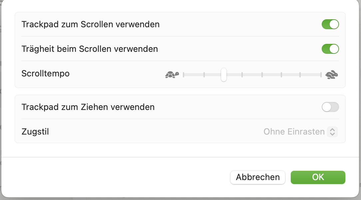Click the 'Scrolltempo' label text
This screenshot has width=361, height=200.
point(45,74)
